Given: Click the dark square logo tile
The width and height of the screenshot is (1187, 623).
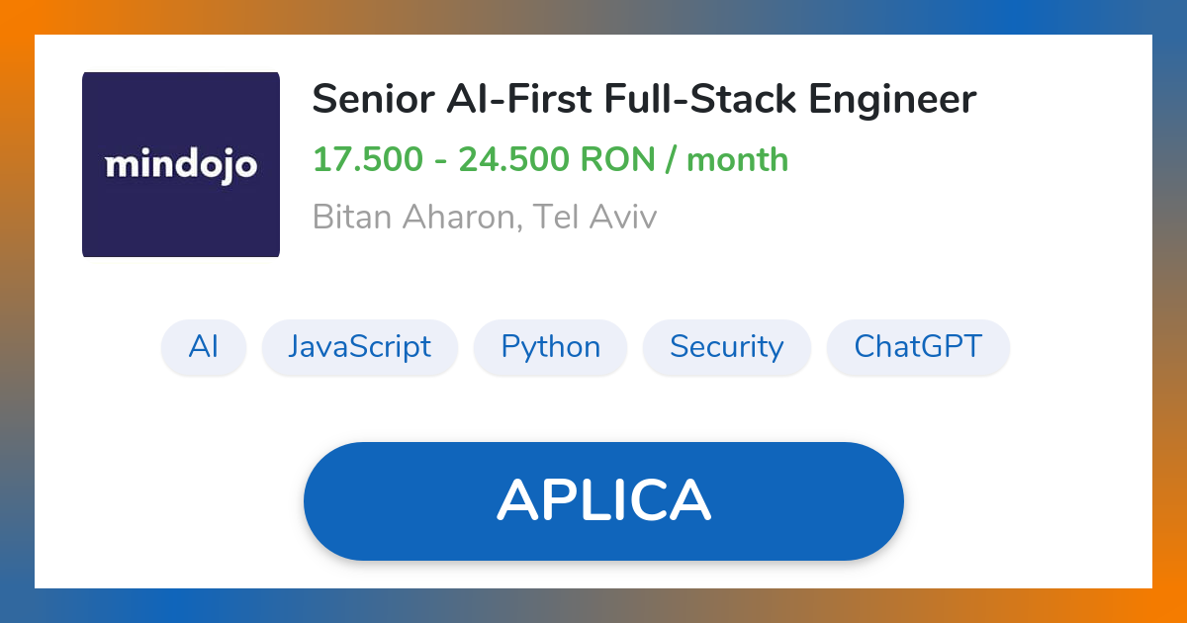Looking at the screenshot, I should point(181,164).
